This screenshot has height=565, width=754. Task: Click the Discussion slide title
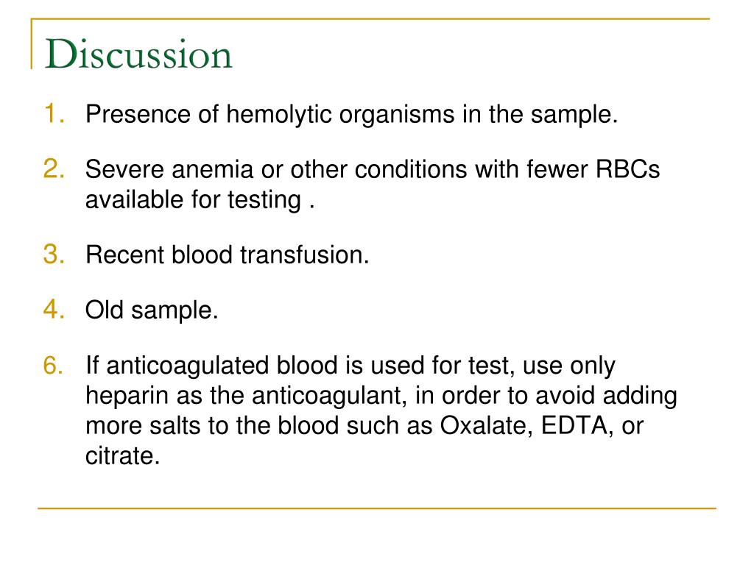(138, 54)
